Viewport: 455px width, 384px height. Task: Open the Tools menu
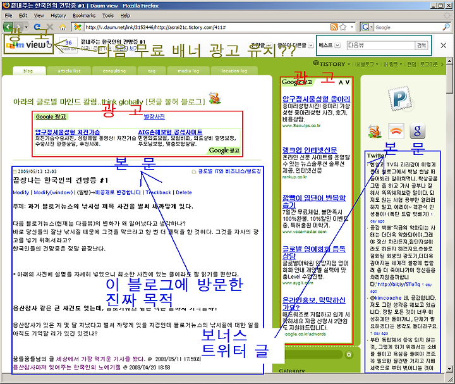point(108,16)
